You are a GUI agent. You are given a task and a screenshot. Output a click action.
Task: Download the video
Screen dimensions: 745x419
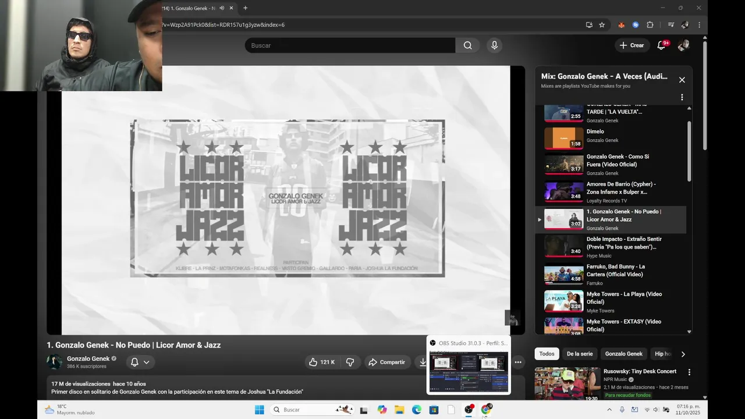(x=423, y=362)
